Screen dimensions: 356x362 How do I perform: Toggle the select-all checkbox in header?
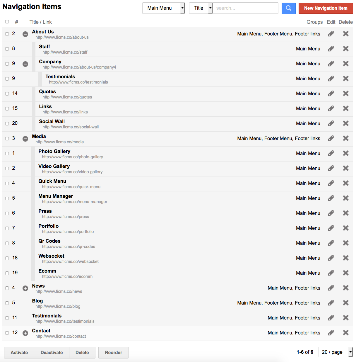7,22
